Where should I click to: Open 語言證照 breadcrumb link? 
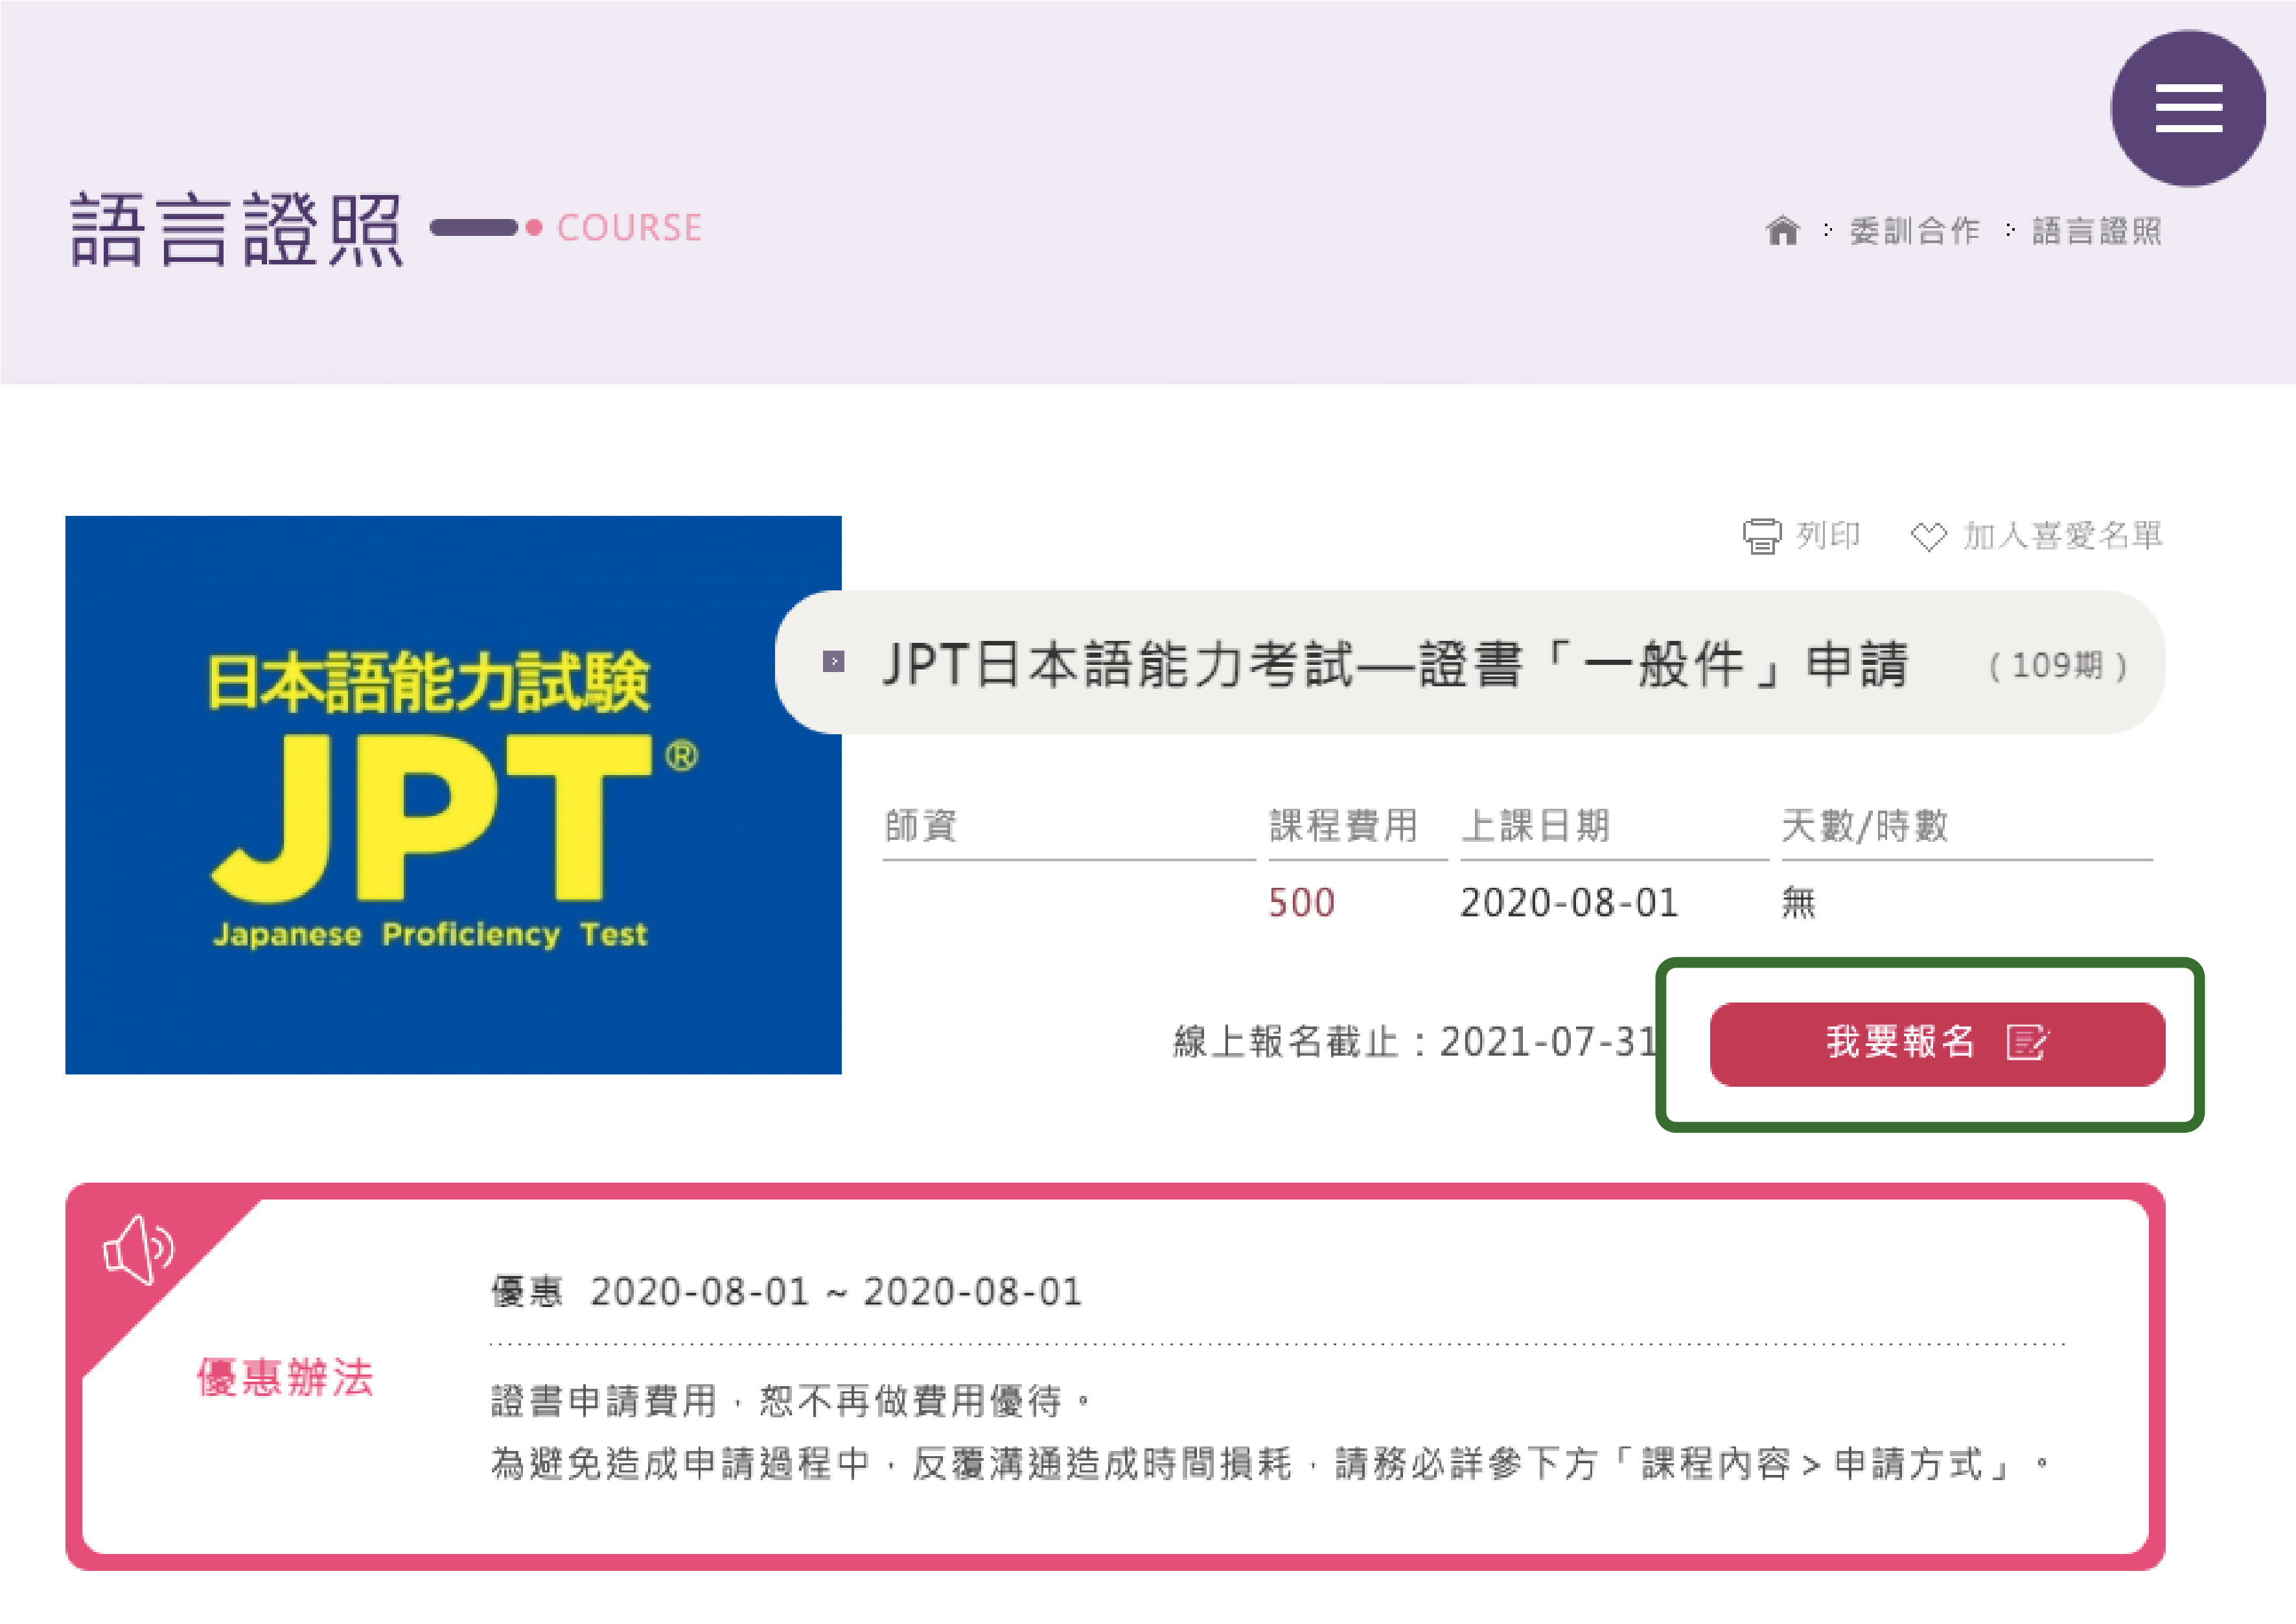click(x=2097, y=231)
